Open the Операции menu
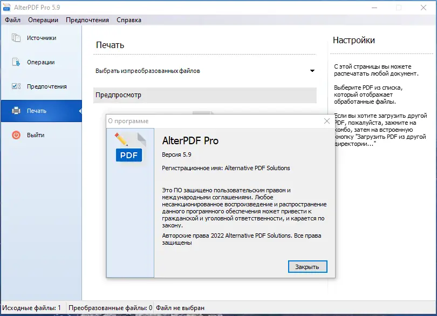The image size is (437, 316). tap(43, 20)
